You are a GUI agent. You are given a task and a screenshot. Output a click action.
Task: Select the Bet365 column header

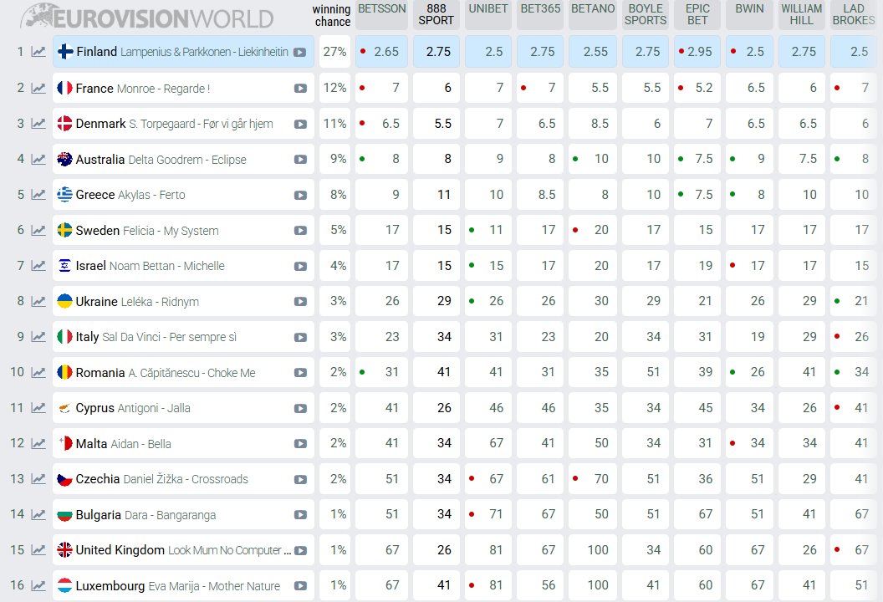(540, 9)
